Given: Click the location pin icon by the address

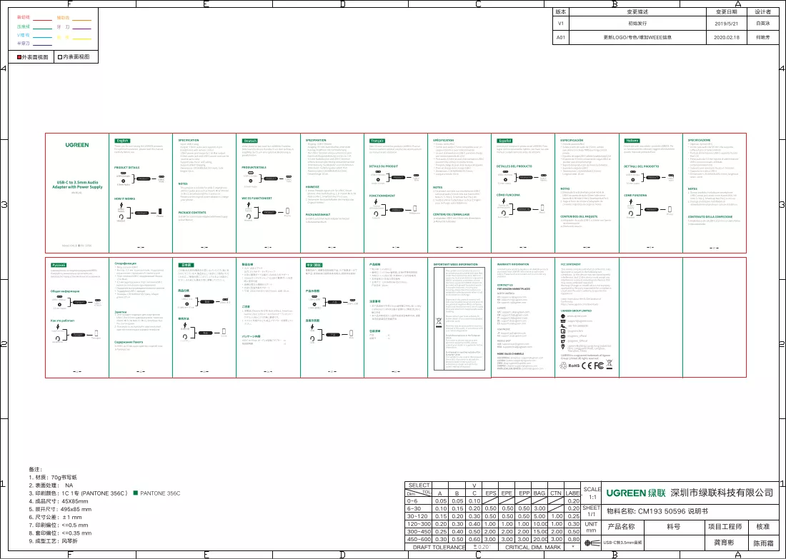Looking at the screenshot, I should 563,346.
